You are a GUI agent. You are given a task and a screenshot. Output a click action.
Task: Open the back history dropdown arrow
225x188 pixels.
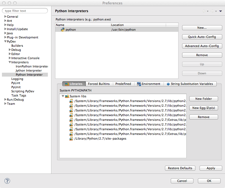[x=208, y=11]
